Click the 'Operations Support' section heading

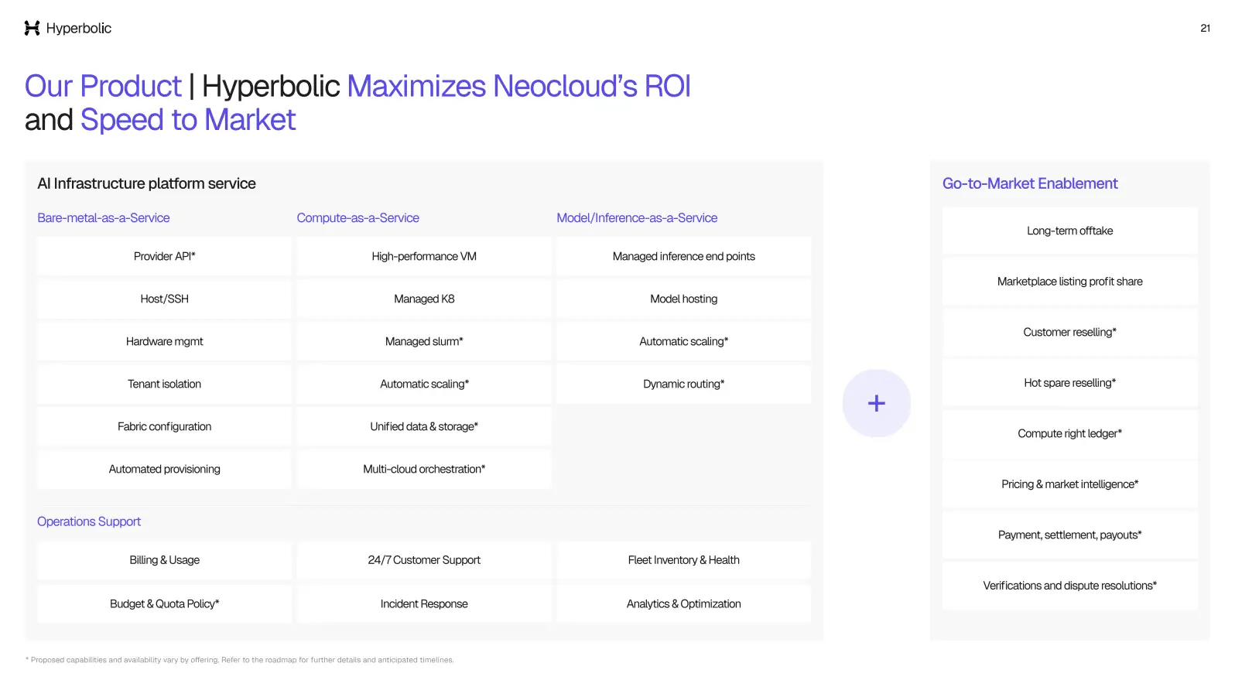point(89,521)
